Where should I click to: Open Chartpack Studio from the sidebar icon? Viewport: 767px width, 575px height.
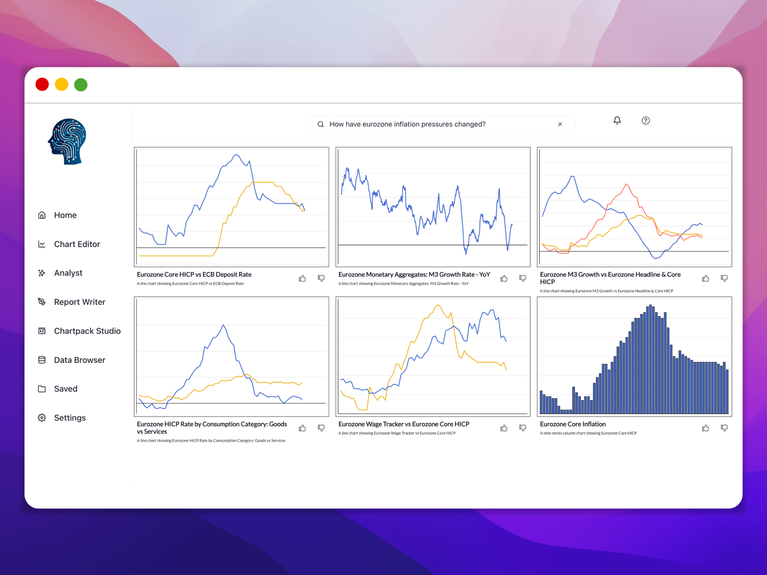[42, 331]
